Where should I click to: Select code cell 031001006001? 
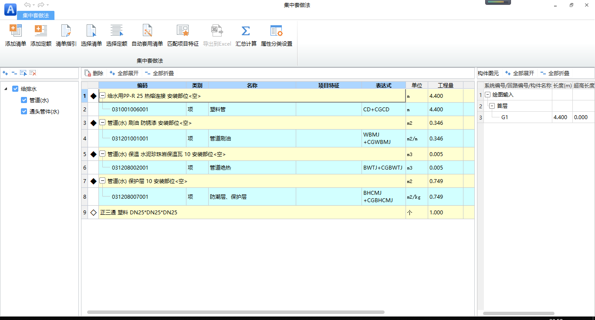[142, 110]
